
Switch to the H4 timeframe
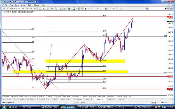coord(23,9)
